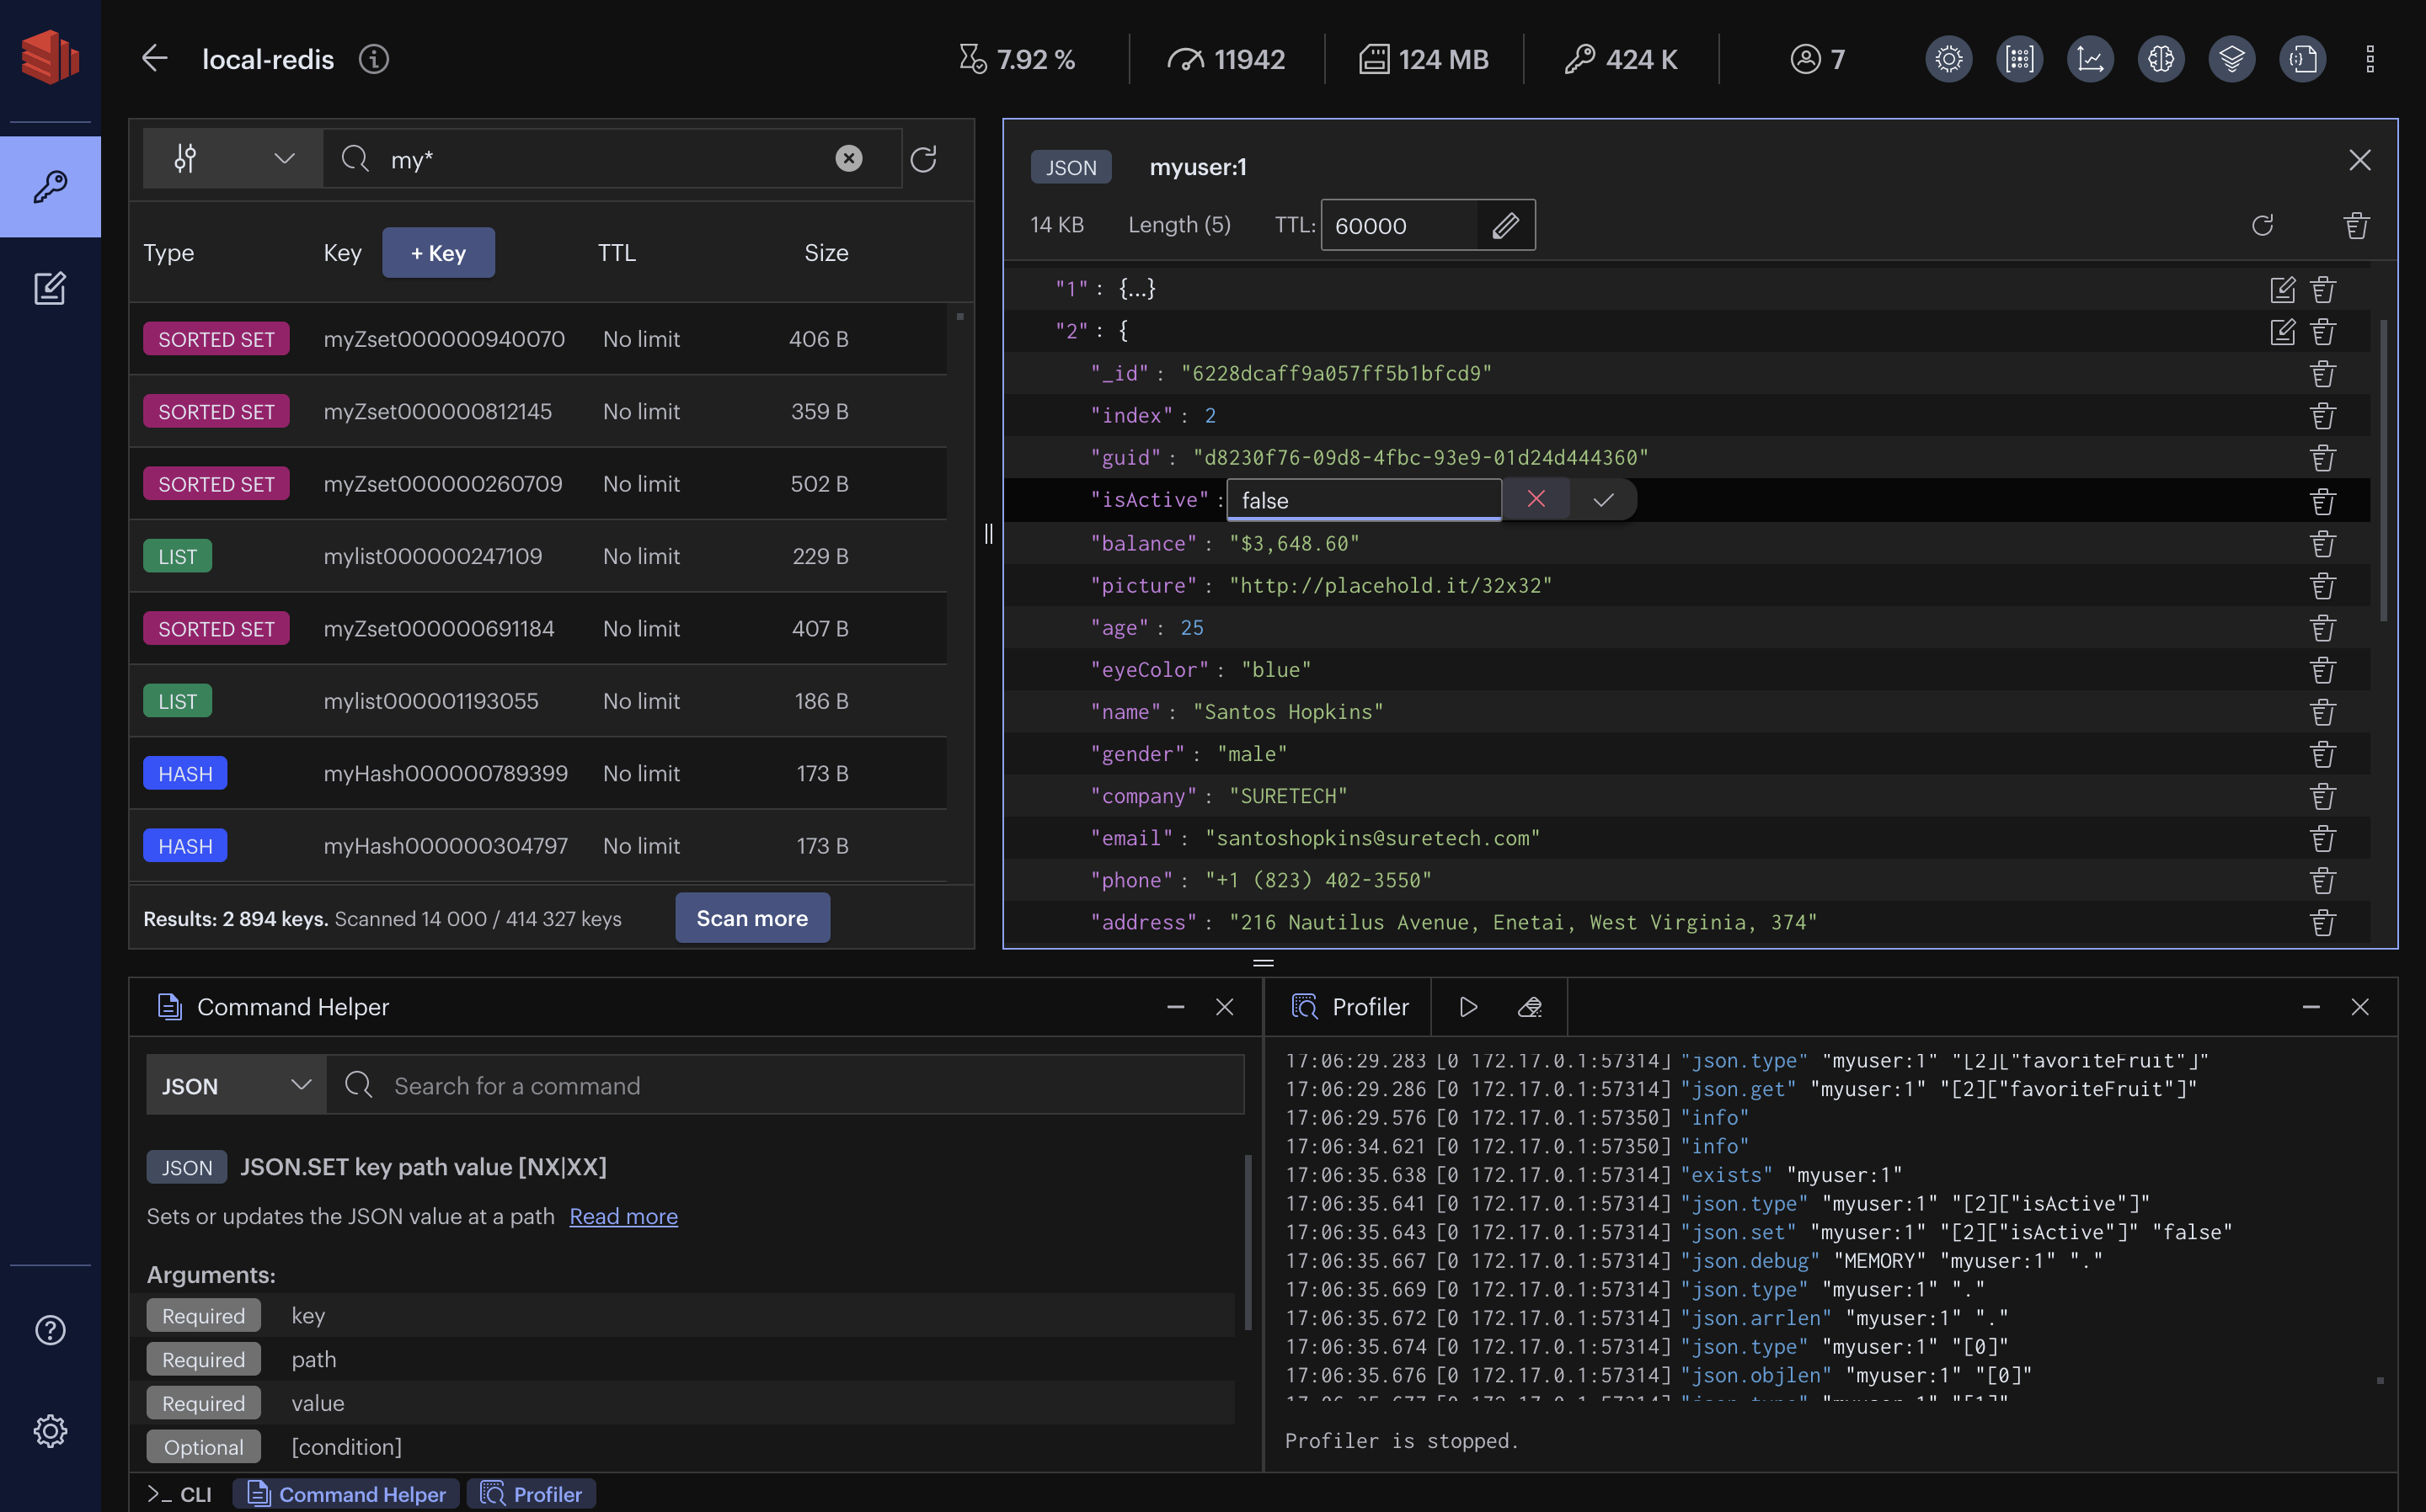
Task: Click the key refresh/reload icon
Action: point(2263,223)
